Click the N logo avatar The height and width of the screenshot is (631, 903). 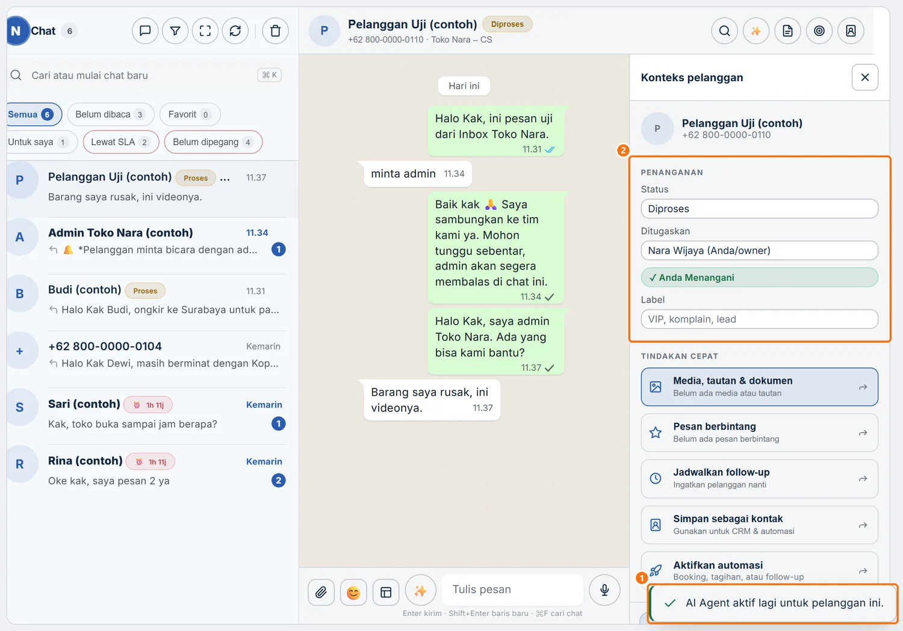tap(17, 31)
